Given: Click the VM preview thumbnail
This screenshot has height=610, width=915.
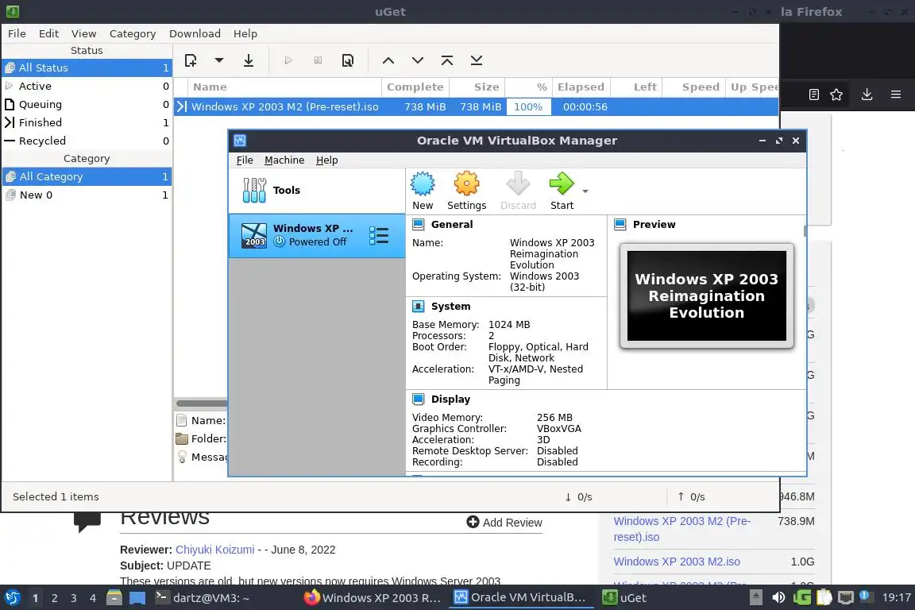Looking at the screenshot, I should tap(707, 296).
